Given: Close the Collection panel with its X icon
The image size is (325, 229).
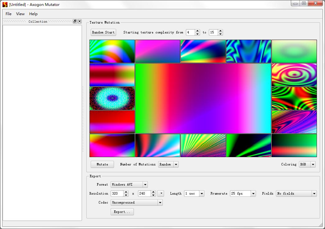Looking at the screenshot, I should 80,21.
